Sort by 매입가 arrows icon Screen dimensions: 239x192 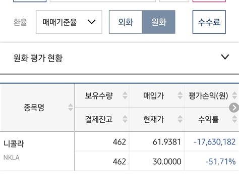coord(180,95)
